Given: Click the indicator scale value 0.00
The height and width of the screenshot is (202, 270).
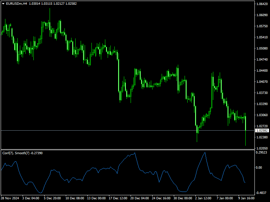Looking at the screenshot, I should click(259, 167).
